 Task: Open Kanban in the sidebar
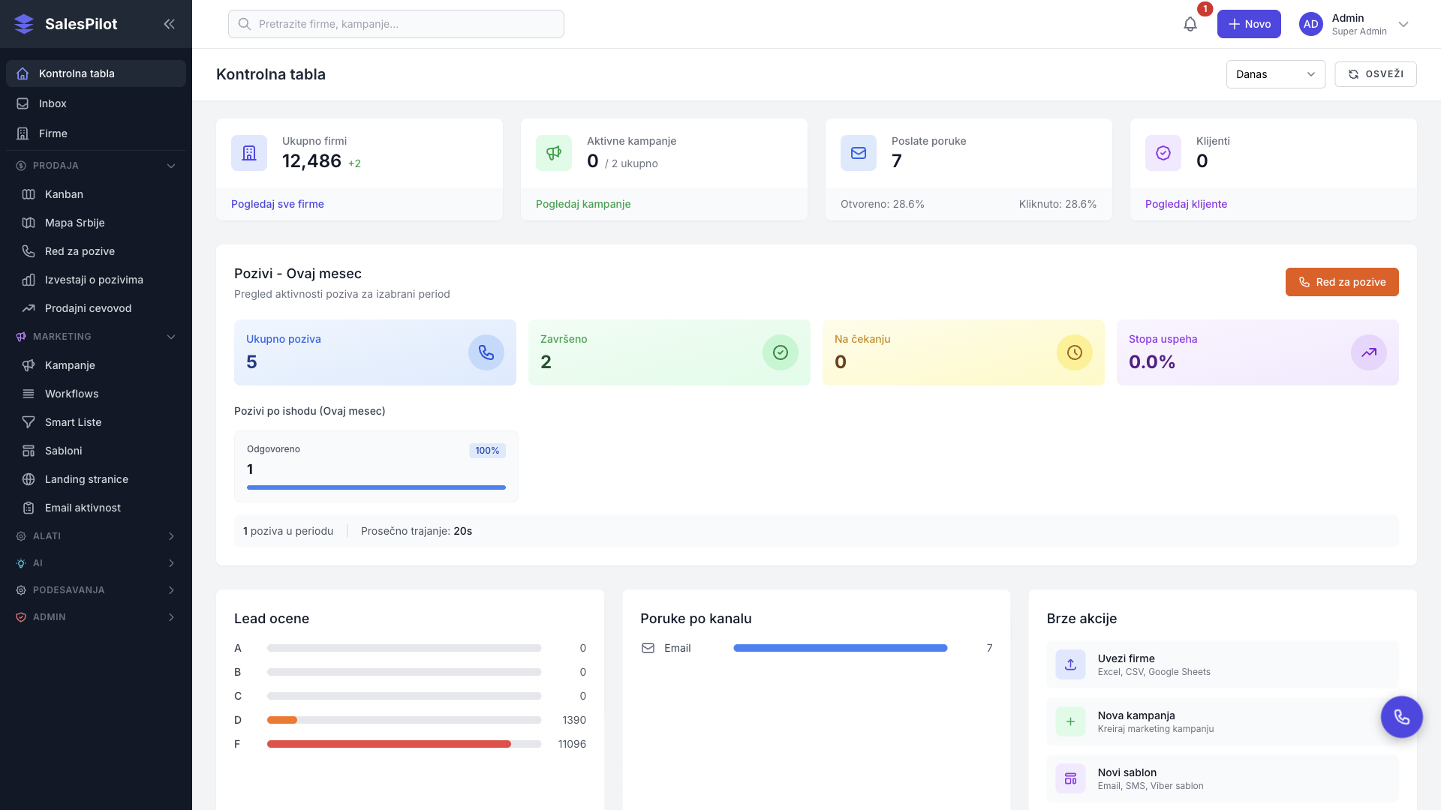click(64, 194)
